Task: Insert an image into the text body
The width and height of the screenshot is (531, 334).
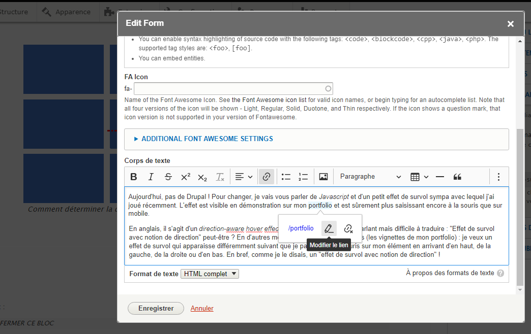Action: pyautogui.click(x=323, y=176)
